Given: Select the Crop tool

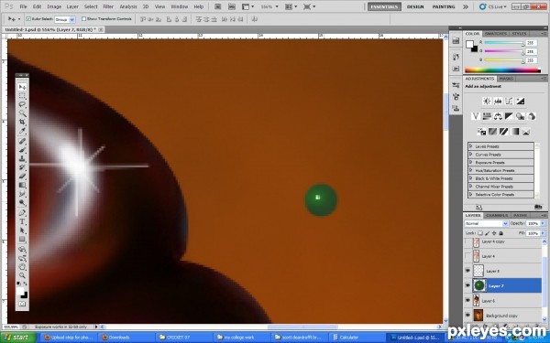Looking at the screenshot, I should click(x=22, y=122).
